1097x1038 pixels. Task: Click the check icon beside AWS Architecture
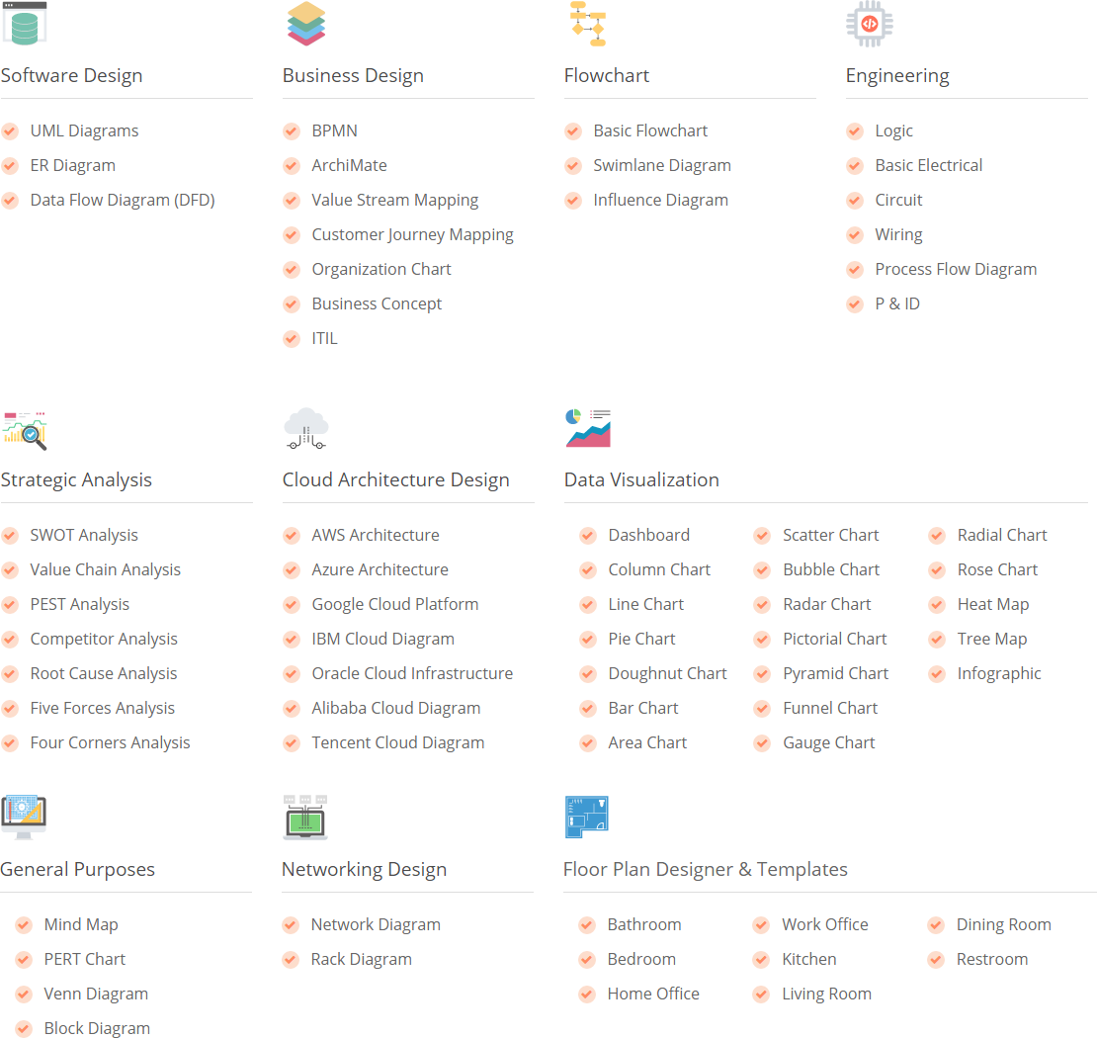(x=292, y=536)
